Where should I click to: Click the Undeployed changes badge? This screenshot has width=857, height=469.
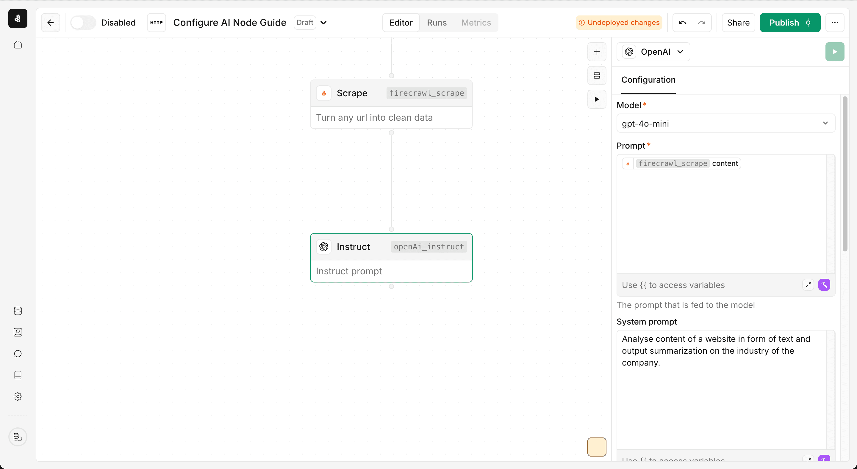(x=619, y=23)
